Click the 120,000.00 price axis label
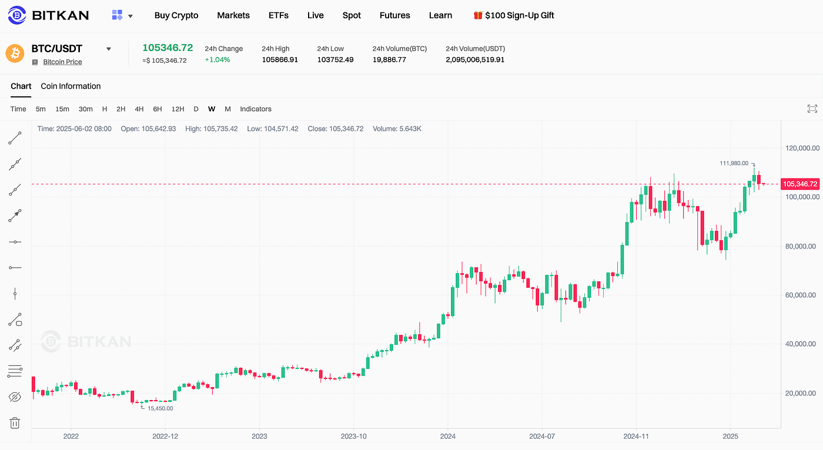Viewport: 823px width, 450px height. pyautogui.click(x=802, y=148)
